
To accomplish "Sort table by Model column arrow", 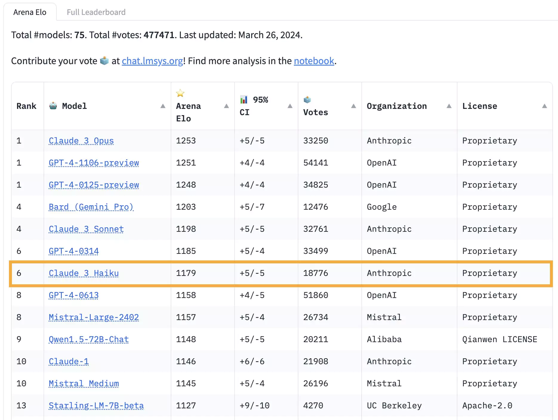I will tap(163, 106).
